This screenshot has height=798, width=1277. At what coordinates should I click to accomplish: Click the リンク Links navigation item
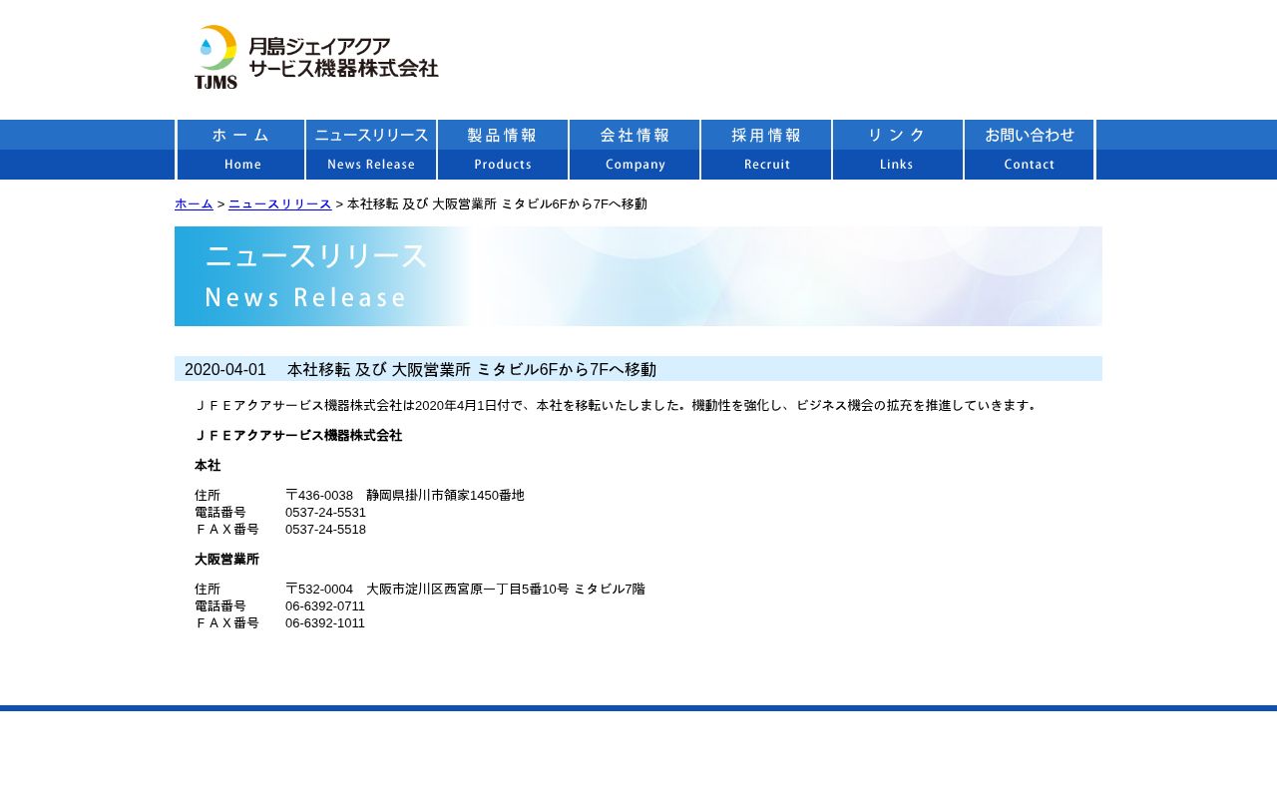coord(898,150)
